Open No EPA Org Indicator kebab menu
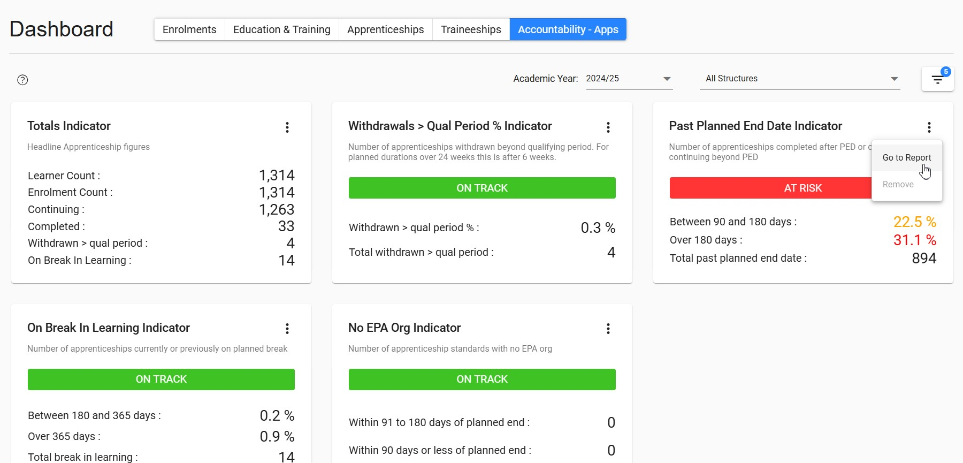The image size is (963, 463). (608, 329)
